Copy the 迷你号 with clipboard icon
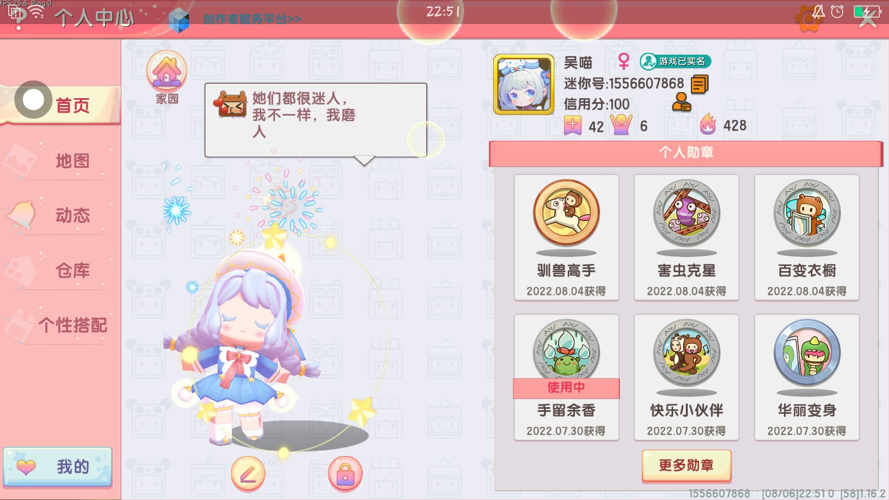The height and width of the screenshot is (500, 889). (x=699, y=85)
